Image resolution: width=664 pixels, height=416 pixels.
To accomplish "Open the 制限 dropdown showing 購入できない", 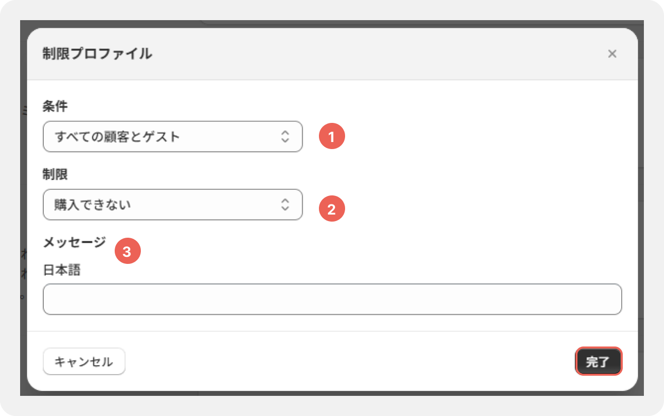I will [x=173, y=204].
